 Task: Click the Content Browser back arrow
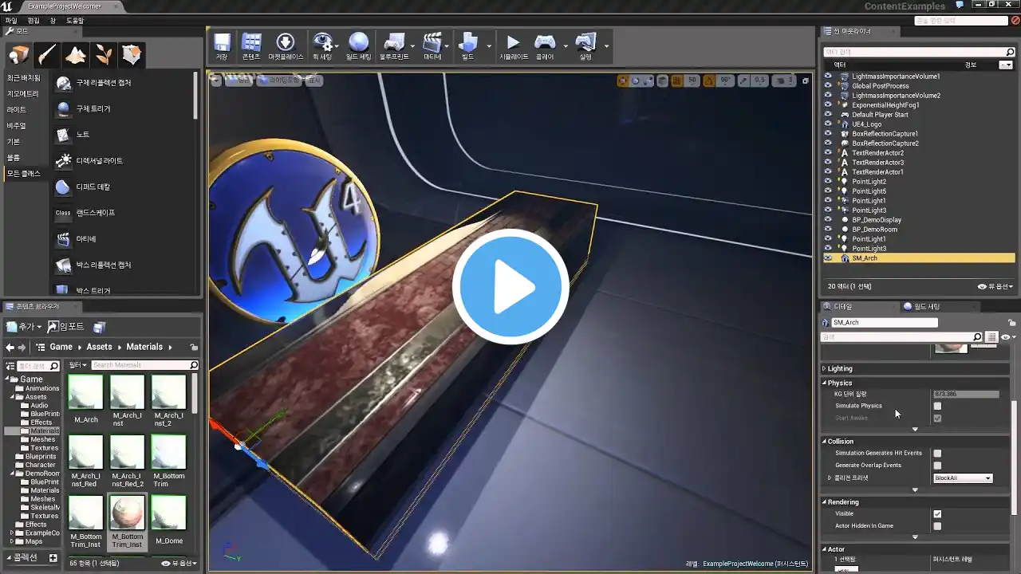coord(10,347)
